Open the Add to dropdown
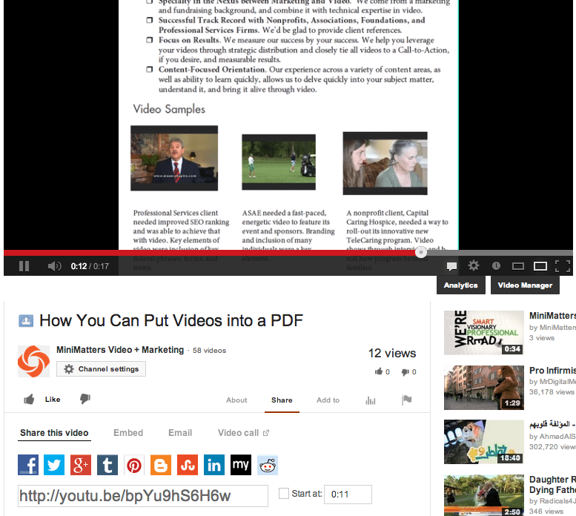The image size is (576, 516). tap(328, 400)
